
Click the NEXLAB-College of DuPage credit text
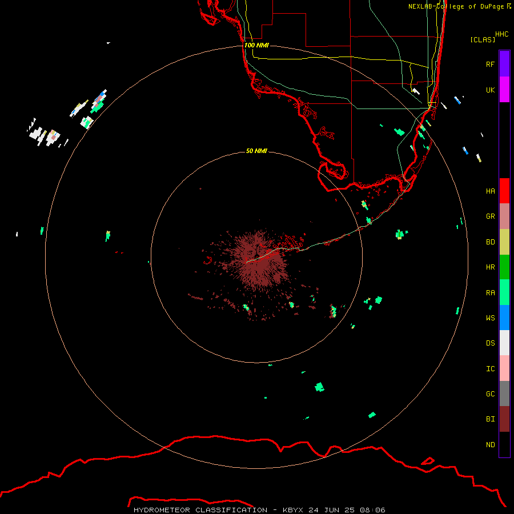tap(456, 6)
